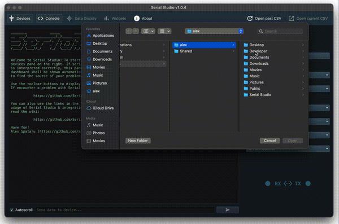Click the Open past CSV icon

pyautogui.click(x=250, y=19)
